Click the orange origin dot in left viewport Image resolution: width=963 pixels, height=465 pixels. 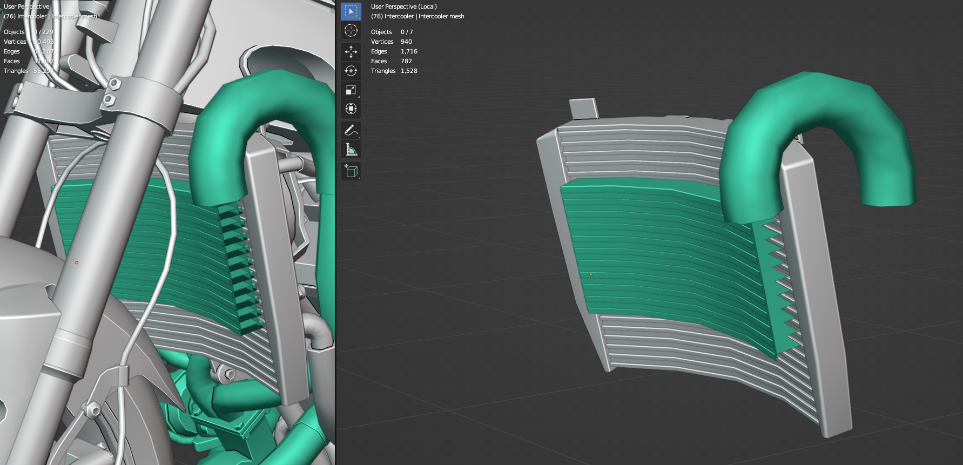(77, 262)
